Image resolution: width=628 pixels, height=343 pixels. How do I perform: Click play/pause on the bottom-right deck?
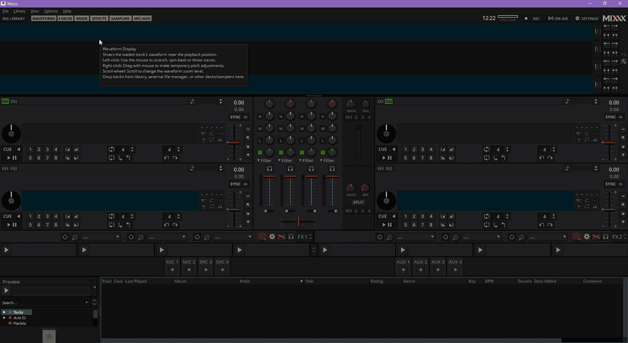[x=386, y=225]
